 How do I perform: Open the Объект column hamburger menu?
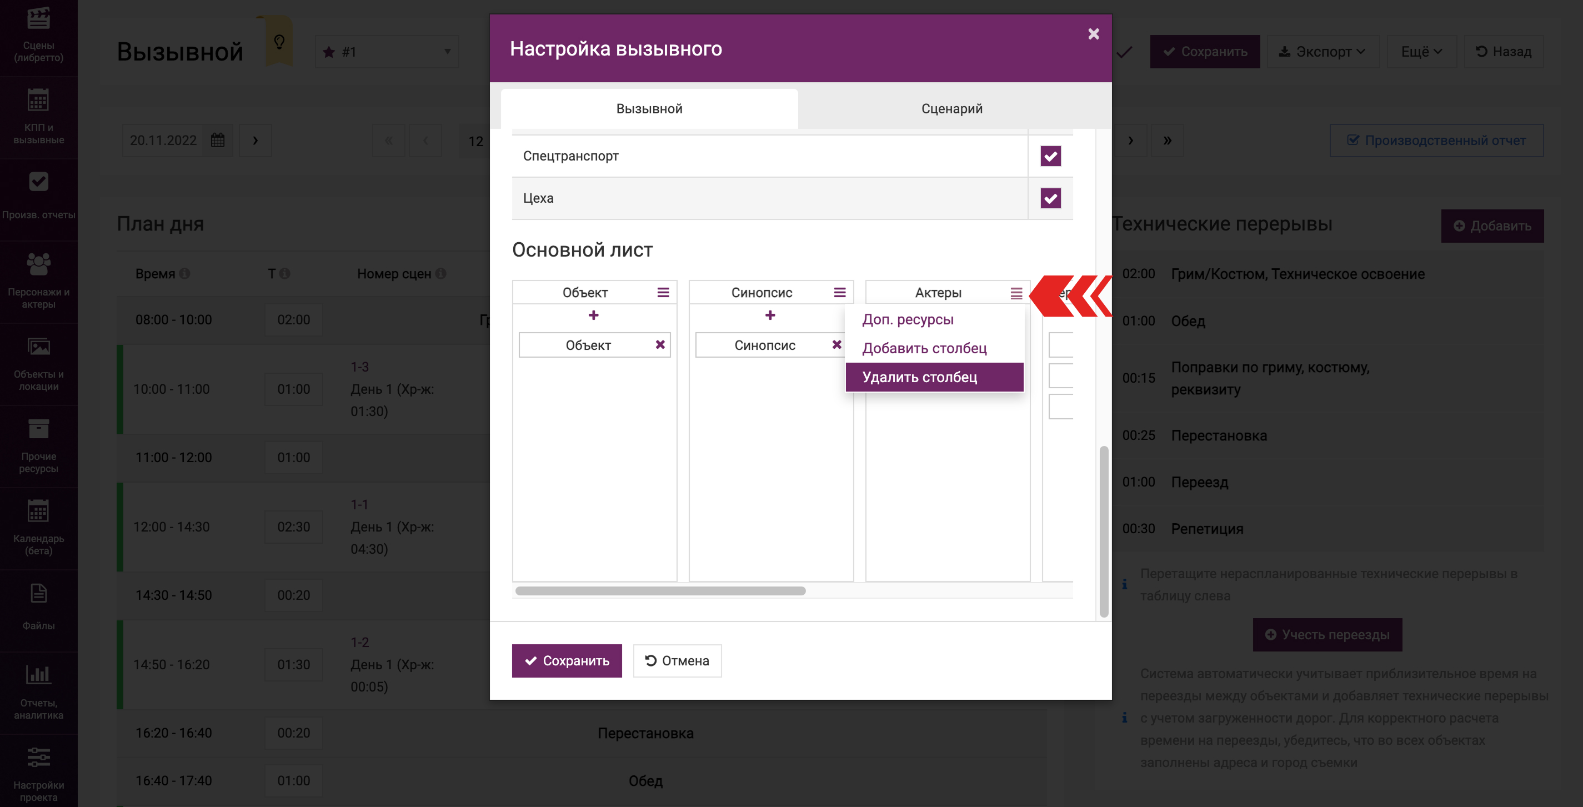click(x=663, y=293)
